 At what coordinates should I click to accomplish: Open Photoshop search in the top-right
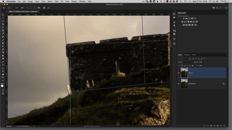coord(217,8)
